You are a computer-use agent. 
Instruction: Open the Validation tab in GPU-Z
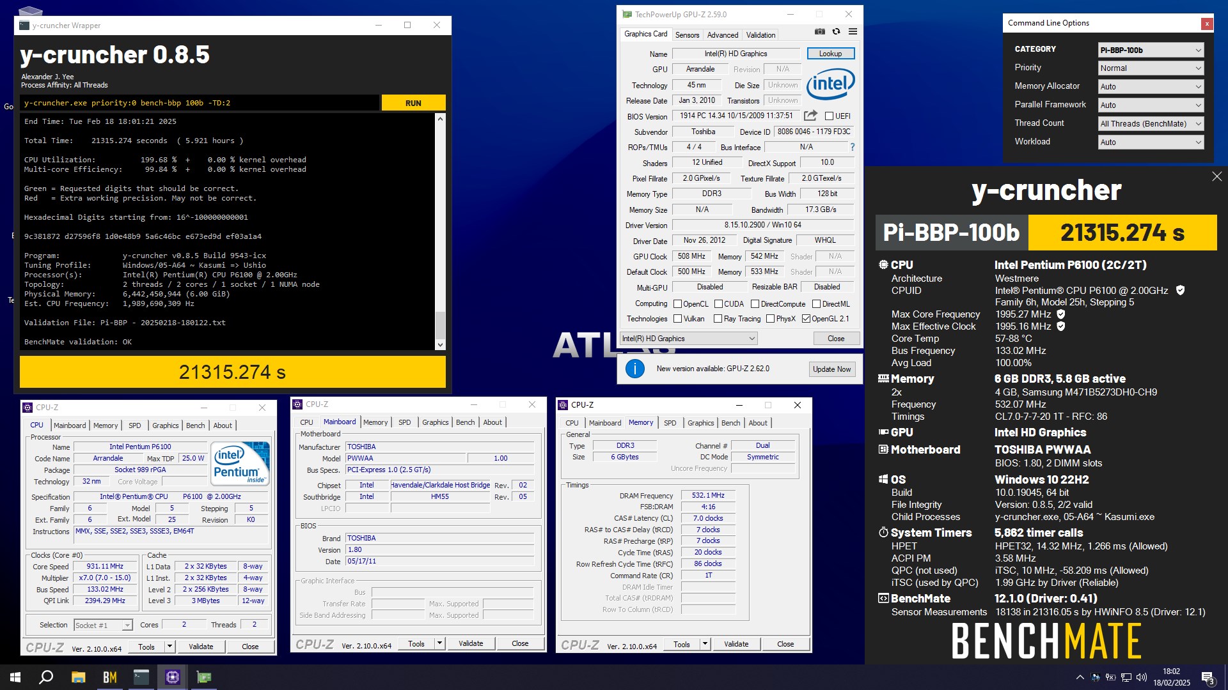click(x=760, y=35)
